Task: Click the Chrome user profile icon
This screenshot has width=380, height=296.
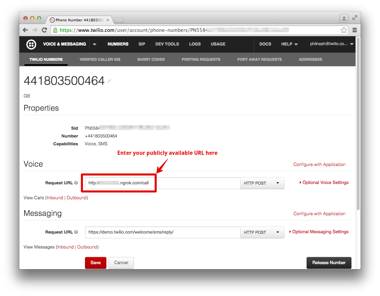Action: point(344,18)
